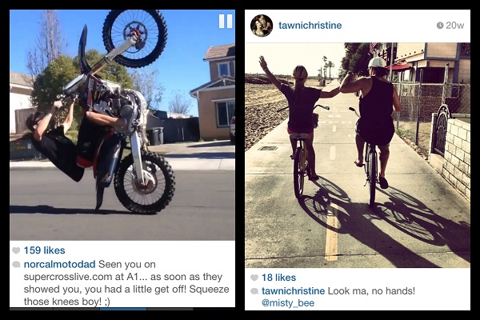Click the supercrosslive.com text in comment
Viewport: 480px width, 320px height.
pos(66,276)
